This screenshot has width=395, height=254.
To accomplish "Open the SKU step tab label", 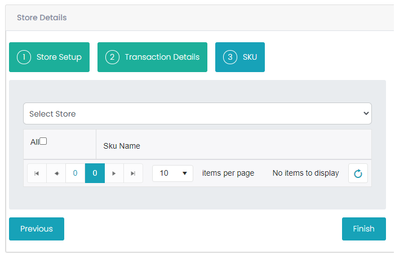I will point(250,57).
